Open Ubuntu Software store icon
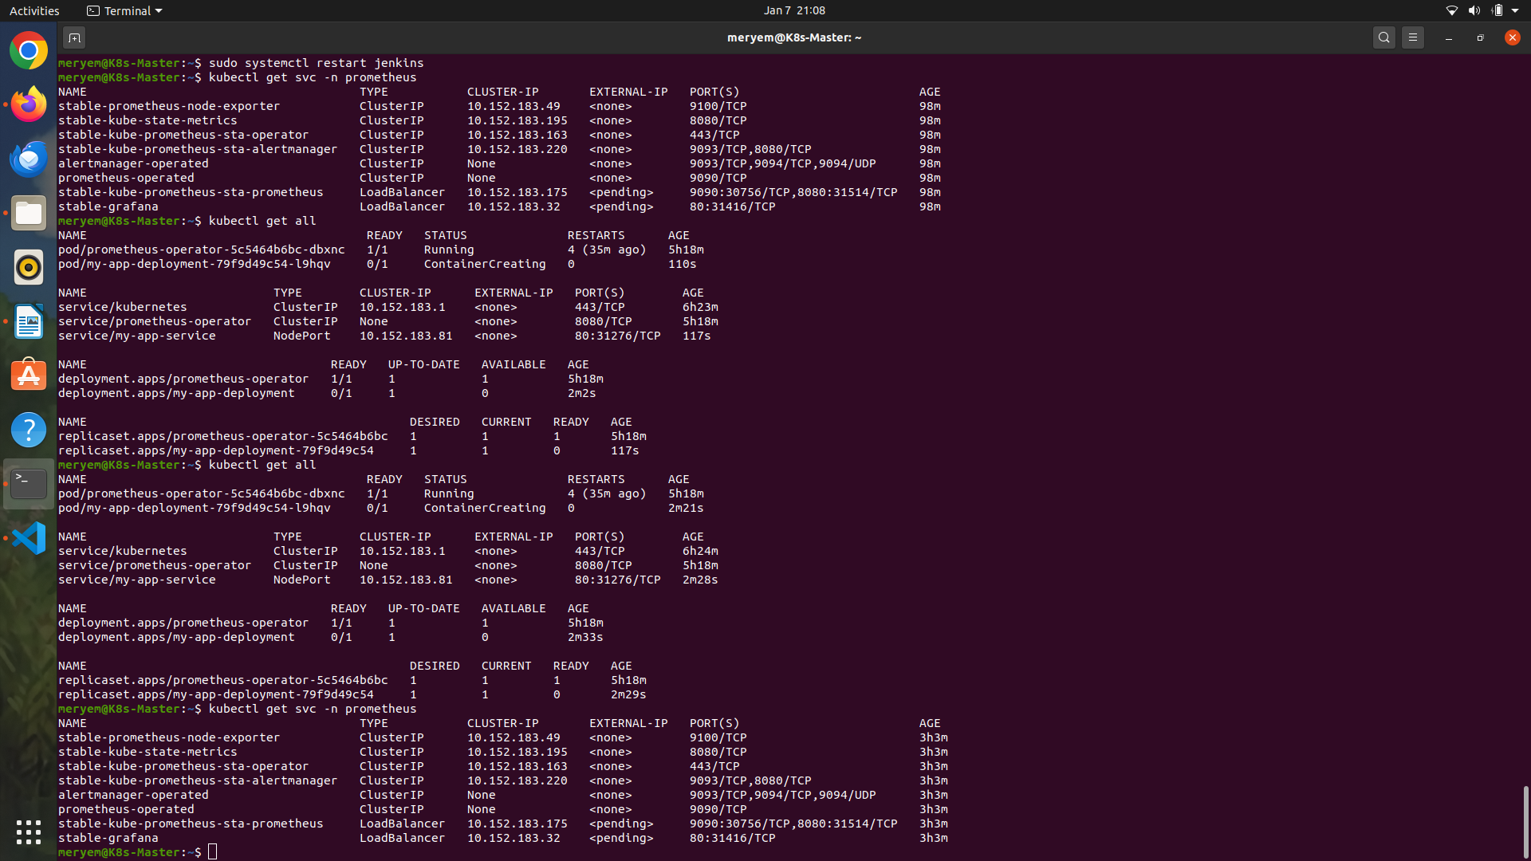The height and width of the screenshot is (861, 1531). point(29,375)
